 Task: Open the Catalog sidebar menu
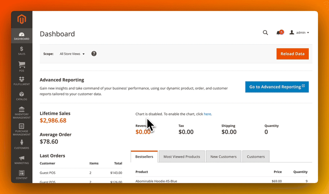coord(22,96)
